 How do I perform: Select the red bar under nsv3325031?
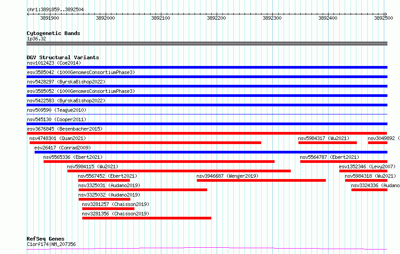click(x=143, y=190)
